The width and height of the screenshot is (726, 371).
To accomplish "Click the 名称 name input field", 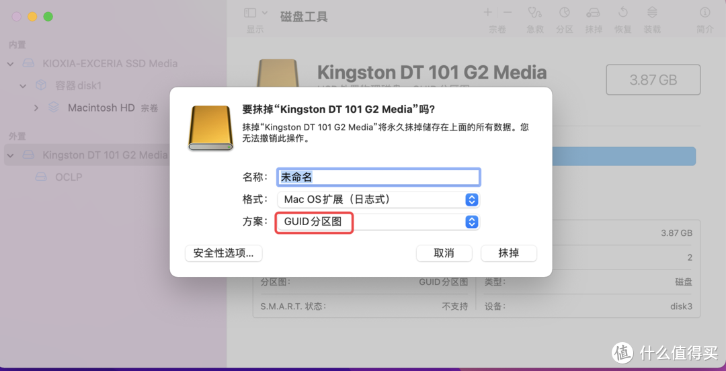I will pos(378,177).
